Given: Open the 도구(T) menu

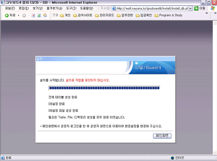Looking at the screenshot, I should tap(71, 8).
